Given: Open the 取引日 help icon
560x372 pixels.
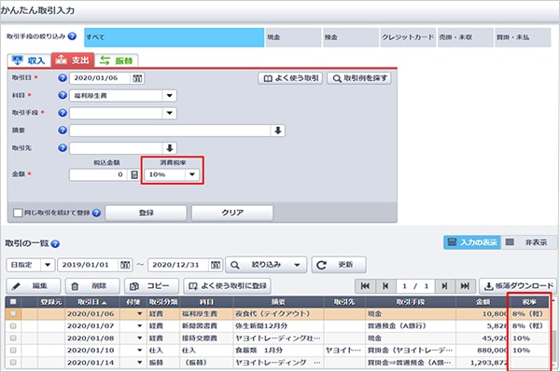Looking at the screenshot, I should pyautogui.click(x=63, y=77).
